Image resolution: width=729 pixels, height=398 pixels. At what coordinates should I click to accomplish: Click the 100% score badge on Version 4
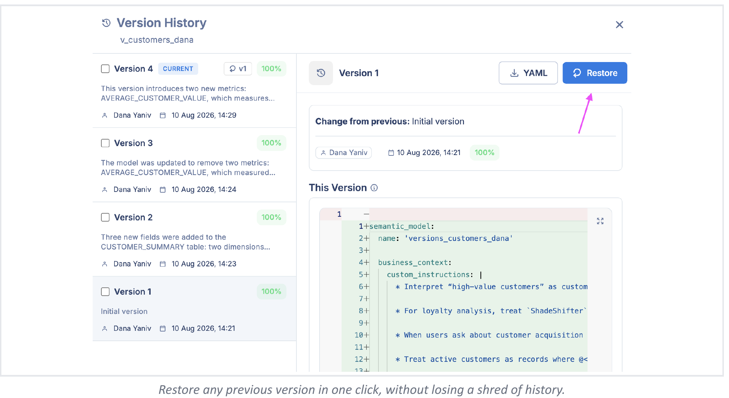(271, 69)
